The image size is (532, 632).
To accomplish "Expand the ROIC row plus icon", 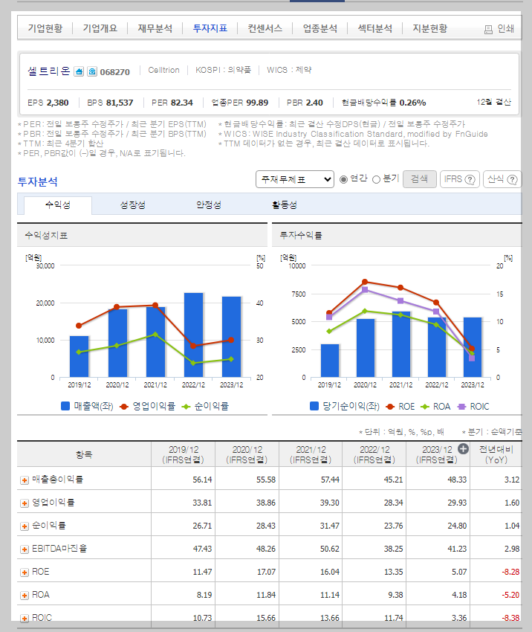I will 25,618.
